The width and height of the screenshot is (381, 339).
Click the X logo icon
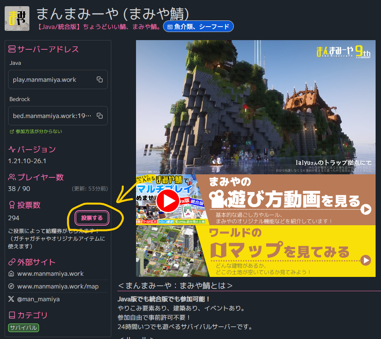pyautogui.click(x=11, y=299)
